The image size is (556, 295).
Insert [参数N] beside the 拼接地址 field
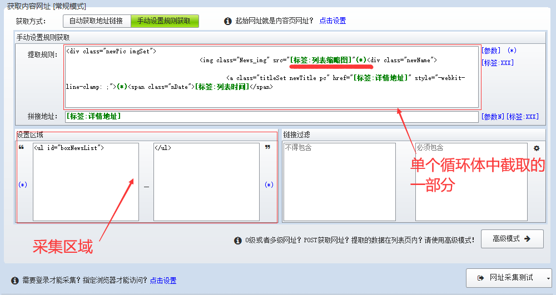(x=493, y=117)
